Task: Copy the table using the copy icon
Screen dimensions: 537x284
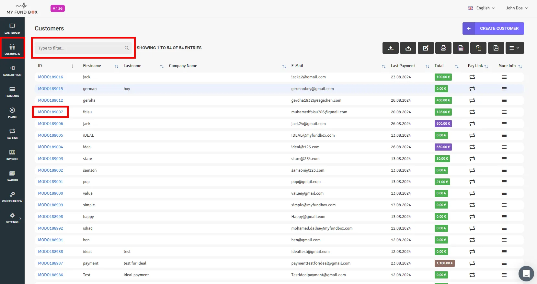Action: 478,48
